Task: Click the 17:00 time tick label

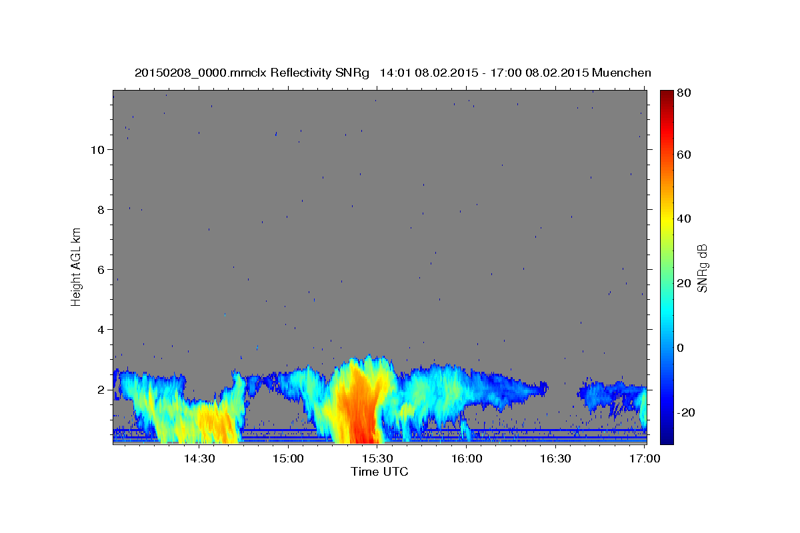Action: (645, 458)
